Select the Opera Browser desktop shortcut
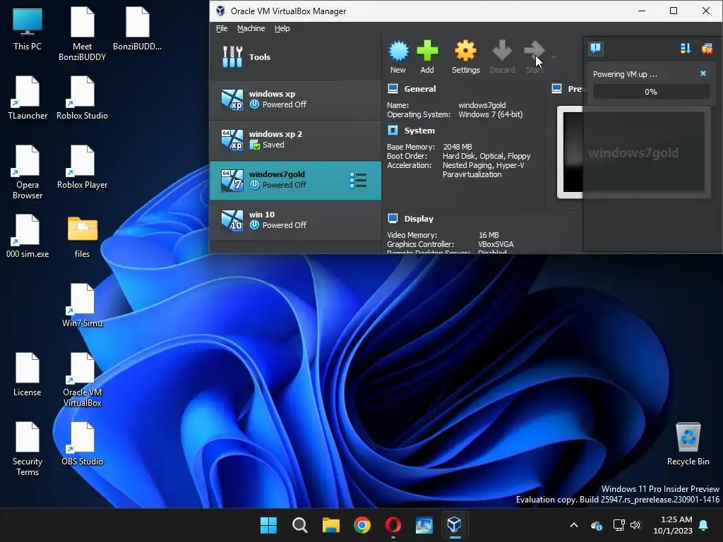723x542 pixels. (x=28, y=172)
